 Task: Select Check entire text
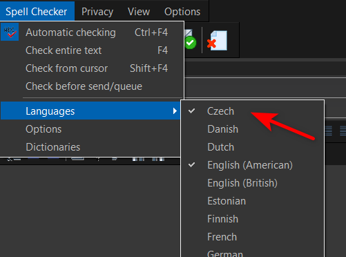pos(92,50)
